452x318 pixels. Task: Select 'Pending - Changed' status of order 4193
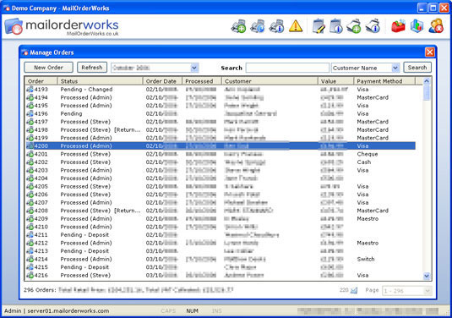pyautogui.click(x=86, y=90)
